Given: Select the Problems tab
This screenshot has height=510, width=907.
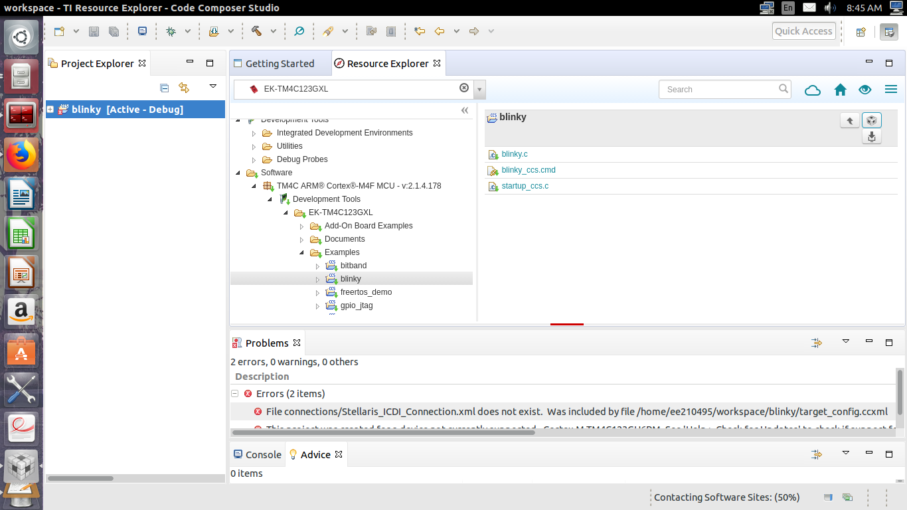Looking at the screenshot, I should 267,343.
